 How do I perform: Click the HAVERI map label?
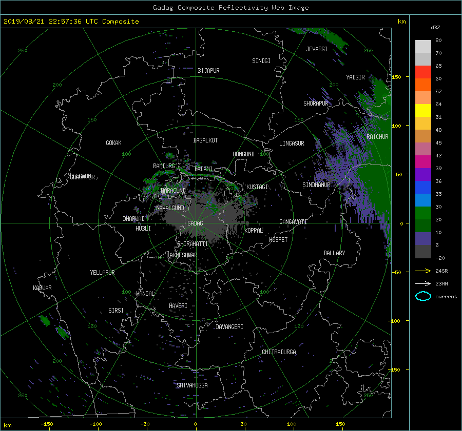178,306
